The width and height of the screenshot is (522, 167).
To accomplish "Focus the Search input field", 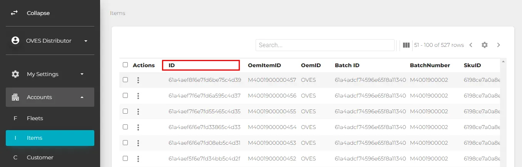I will click(325, 45).
